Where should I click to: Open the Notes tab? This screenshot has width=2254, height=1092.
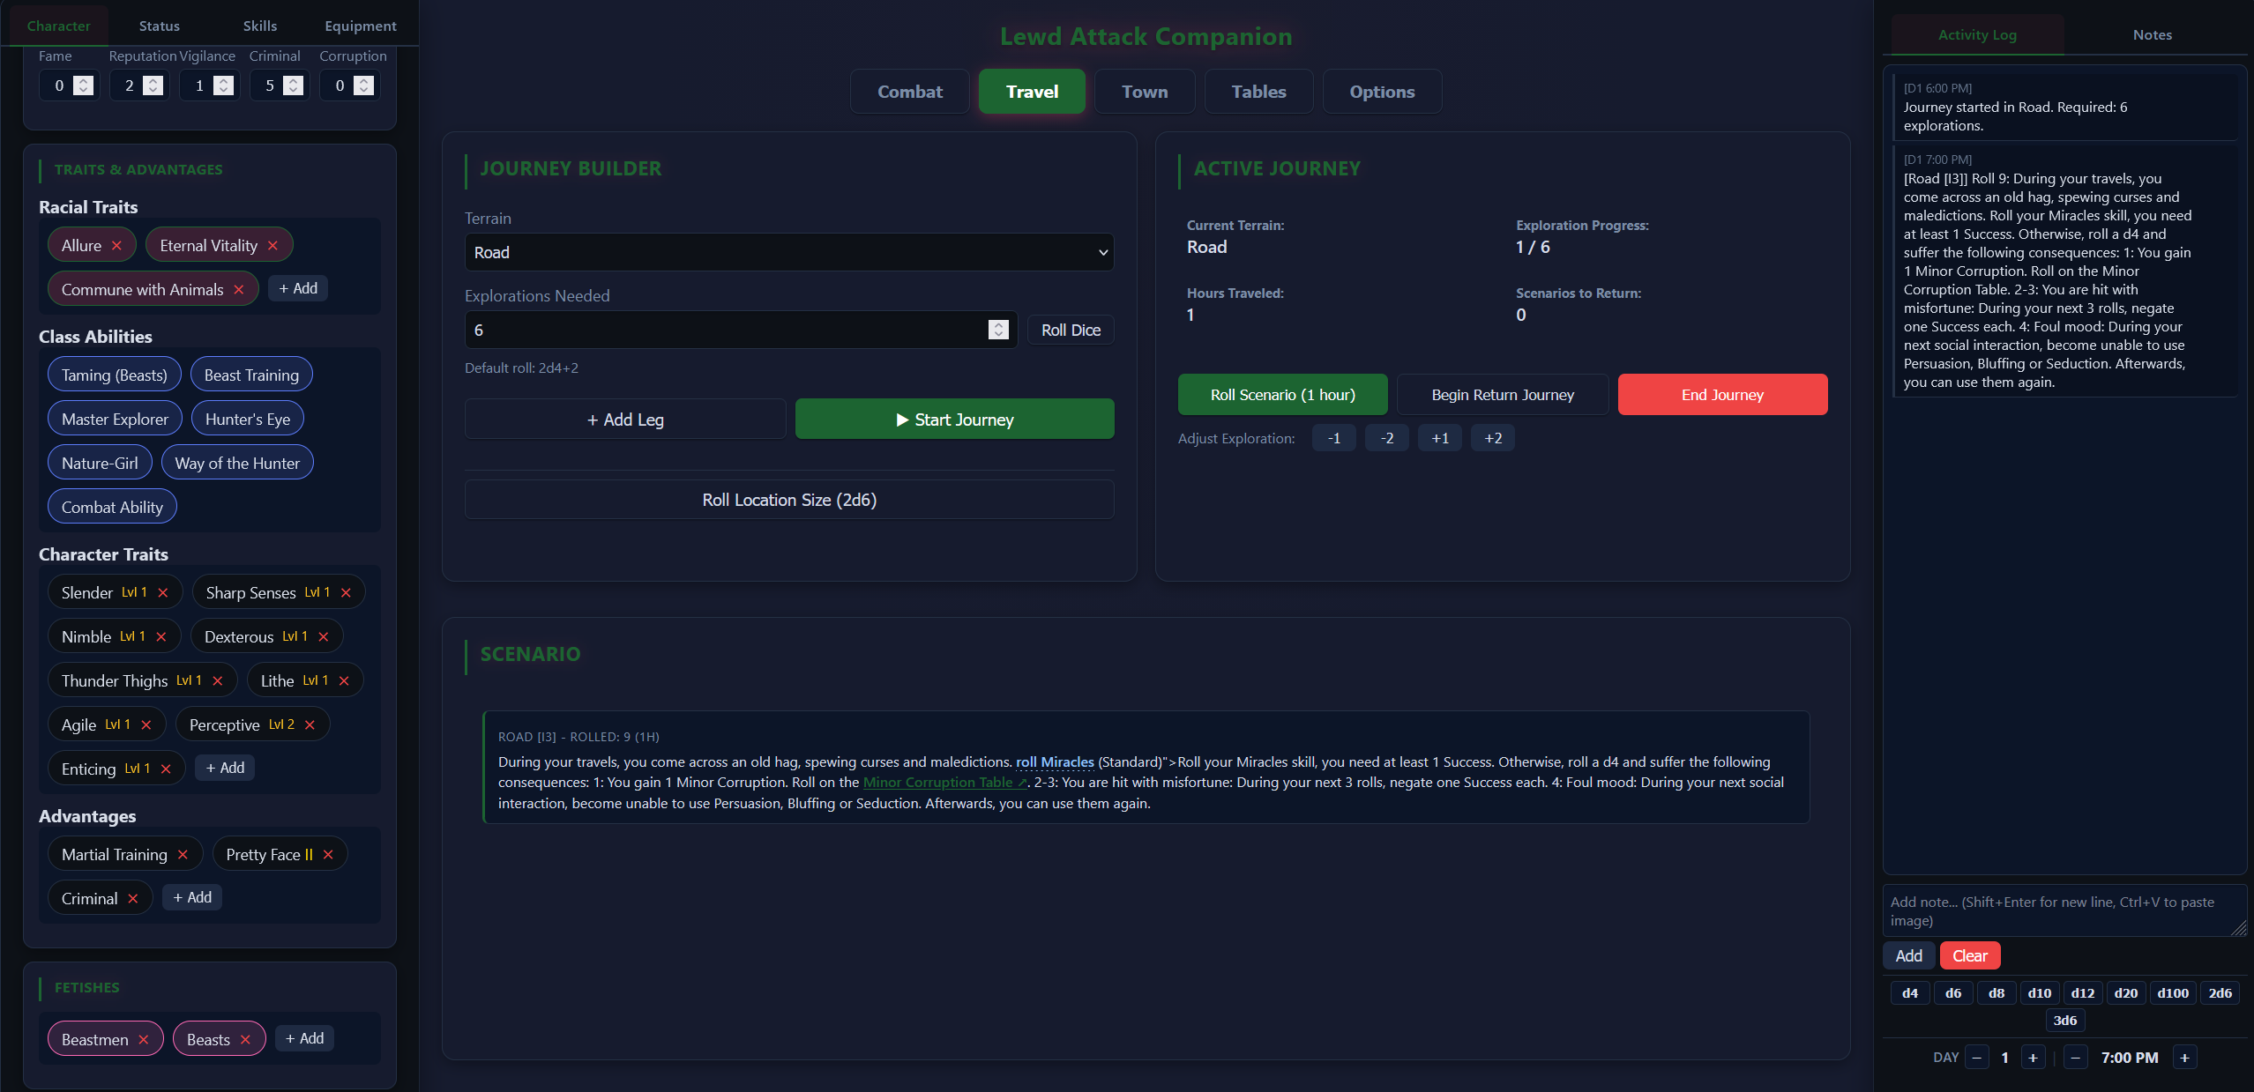click(x=2152, y=35)
